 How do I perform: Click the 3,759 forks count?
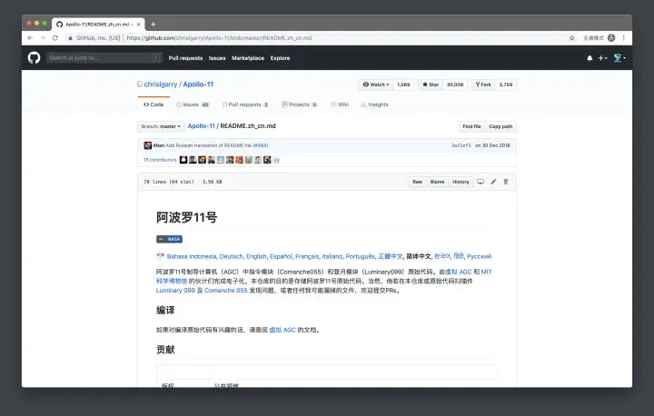[506, 84]
